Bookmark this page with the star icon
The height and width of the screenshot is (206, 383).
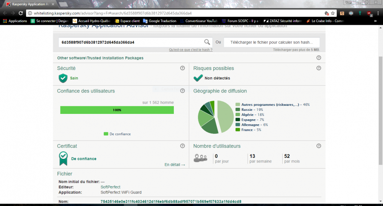point(333,13)
